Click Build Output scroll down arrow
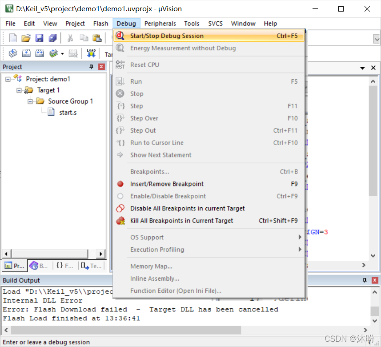This screenshot has height=347, width=381. (x=375, y=321)
